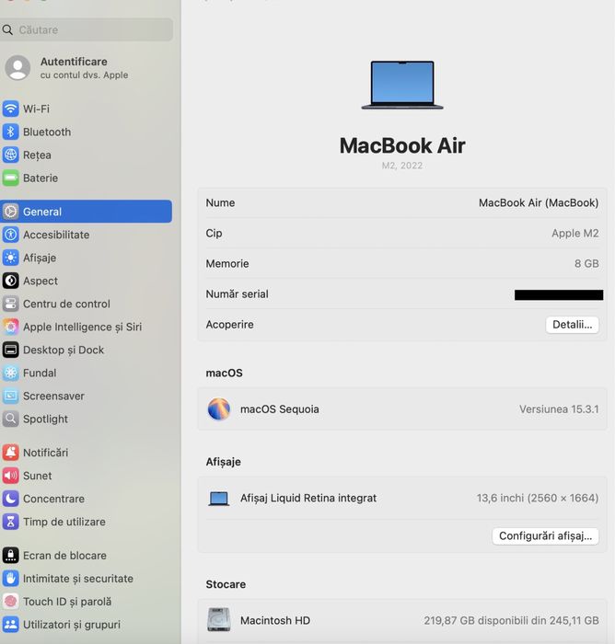Click the Accesibilitate icon
The width and height of the screenshot is (615, 644).
pos(10,235)
